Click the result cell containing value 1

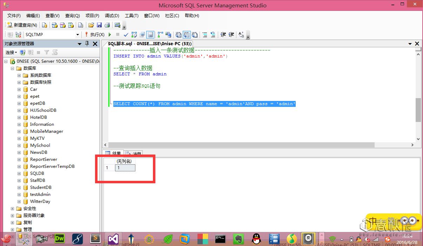point(125,168)
